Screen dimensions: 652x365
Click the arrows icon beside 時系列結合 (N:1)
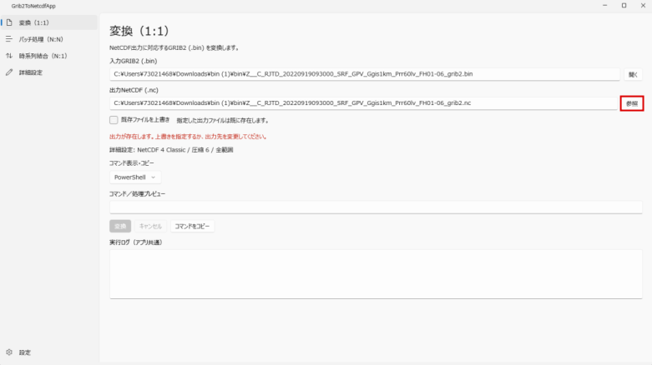click(9, 56)
